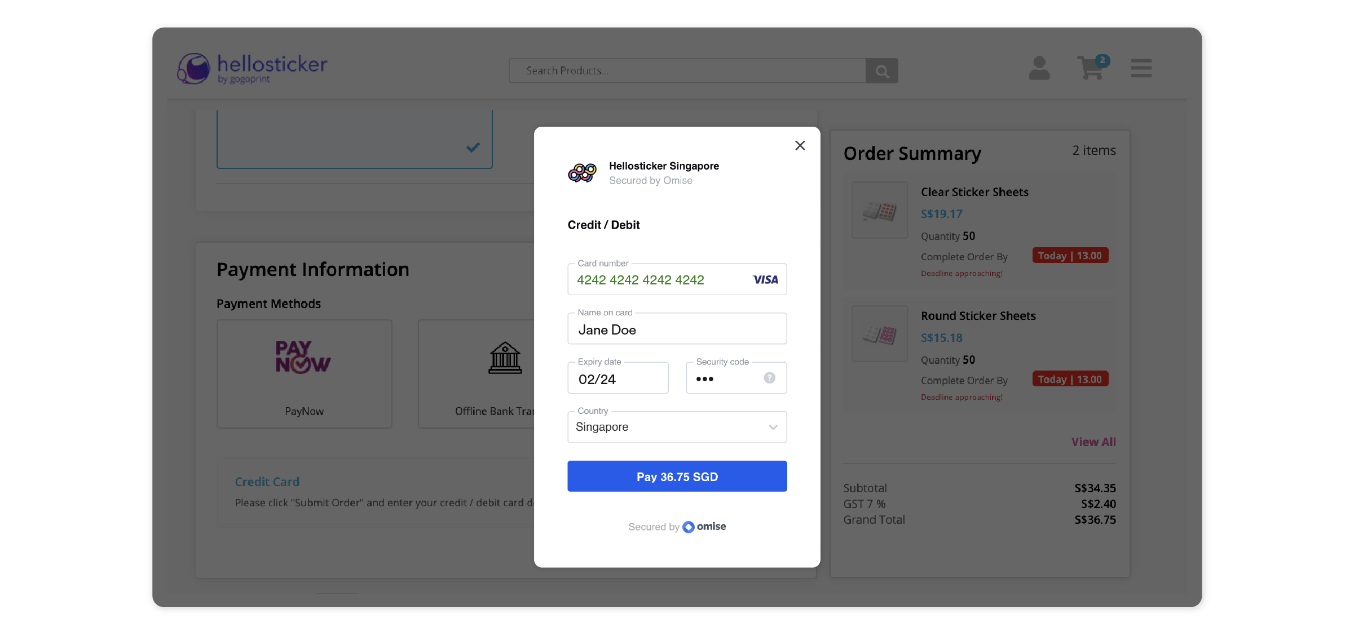Screen dimensions: 1354x642
Task: Click the checked address box checkmark
Action: [x=473, y=148]
